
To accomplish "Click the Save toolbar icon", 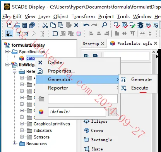I will [x=25, y=25].
